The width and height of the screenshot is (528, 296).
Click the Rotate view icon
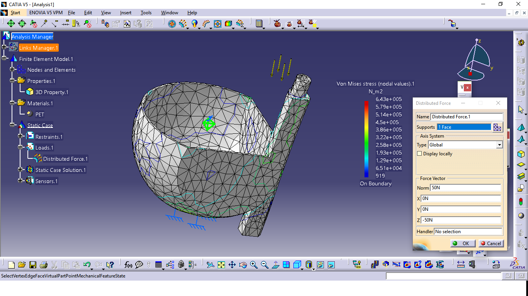click(x=243, y=265)
